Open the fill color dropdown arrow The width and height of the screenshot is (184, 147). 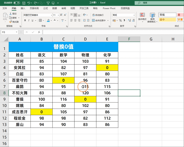point(51,21)
